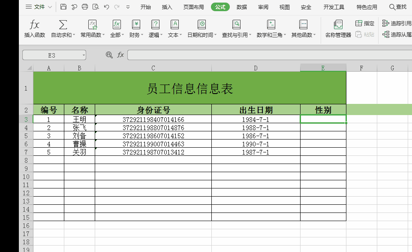The height and width of the screenshot is (252, 412).
Task: Click the Insert Function (插入函数) icon
Action: (35, 25)
